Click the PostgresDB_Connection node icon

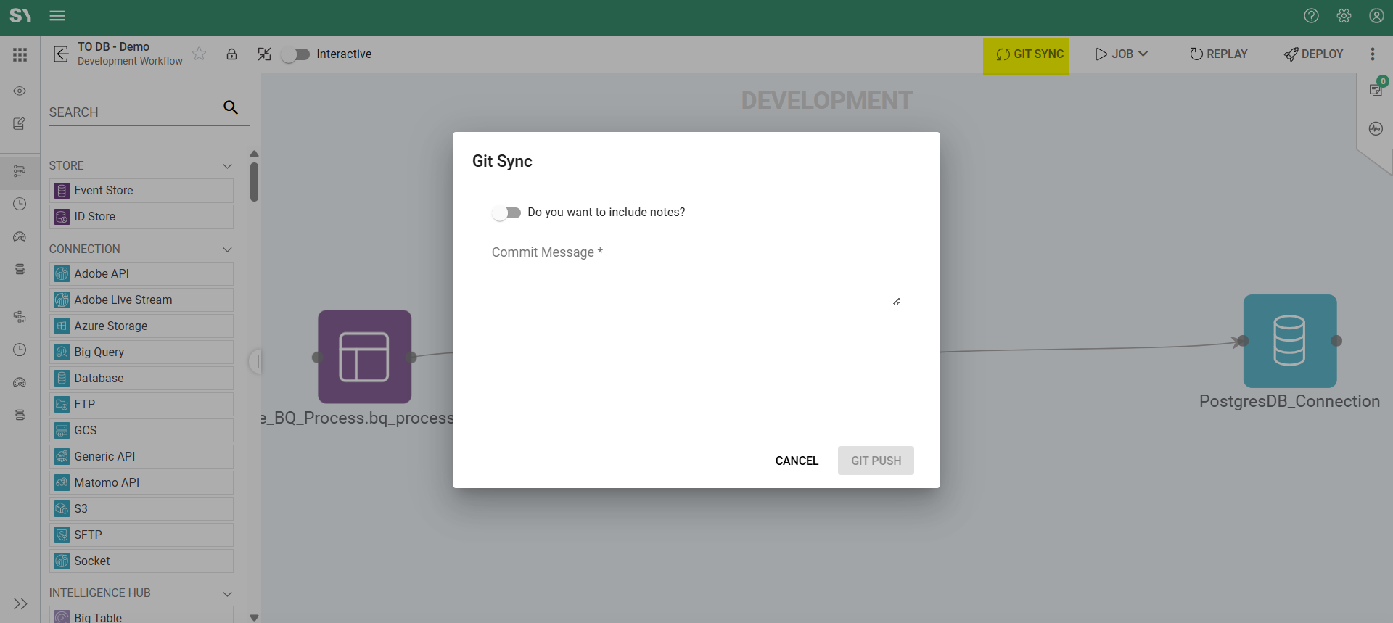click(1289, 341)
